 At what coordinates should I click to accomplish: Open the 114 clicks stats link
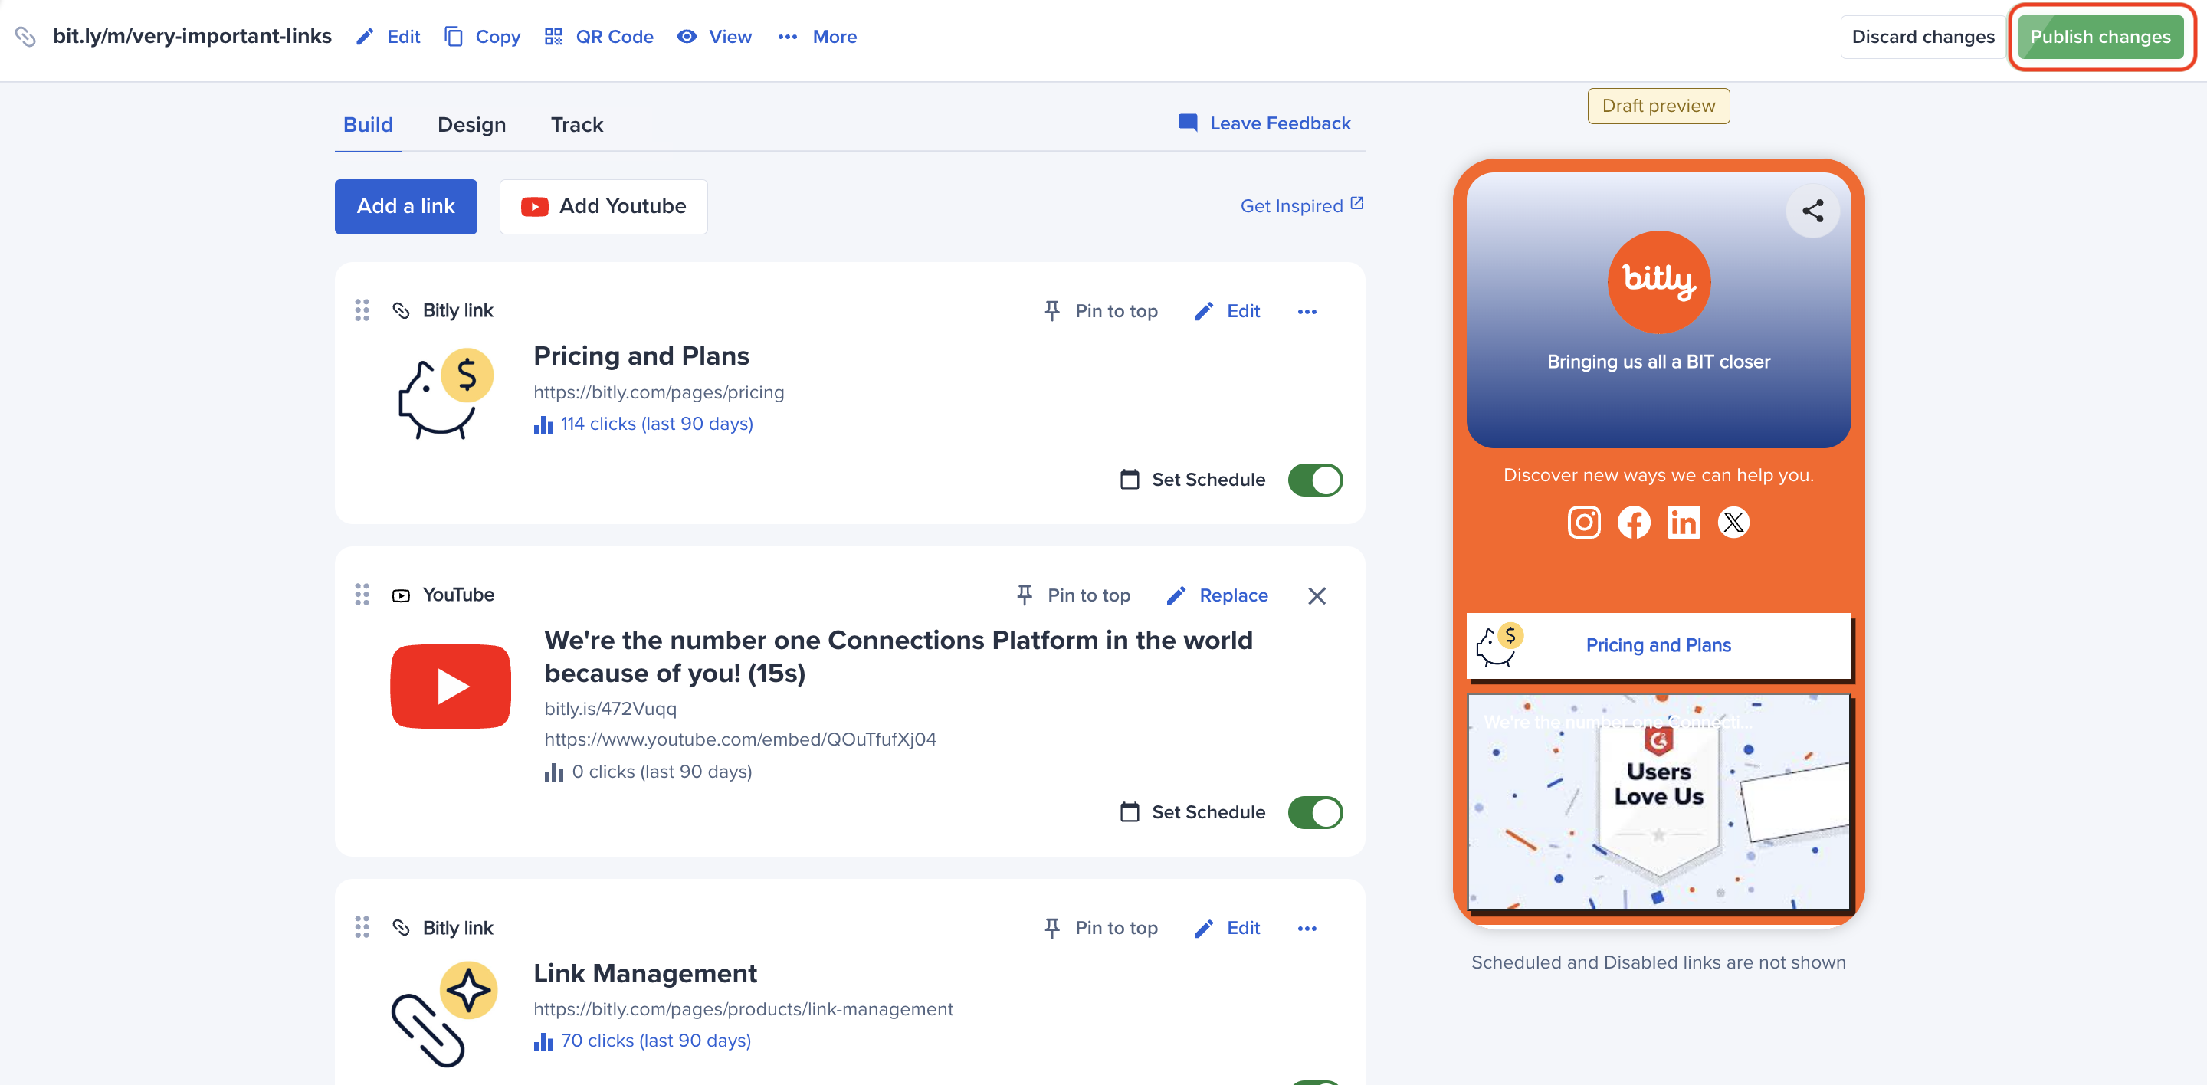(x=644, y=424)
